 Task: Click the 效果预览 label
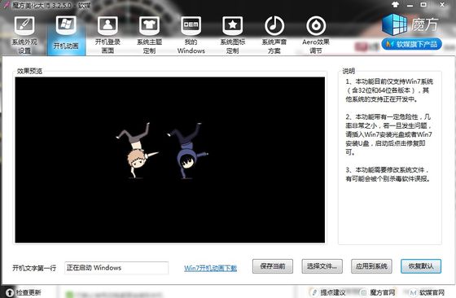(x=29, y=71)
